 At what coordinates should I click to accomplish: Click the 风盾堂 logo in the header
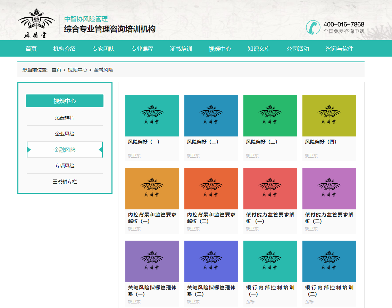pos(36,24)
